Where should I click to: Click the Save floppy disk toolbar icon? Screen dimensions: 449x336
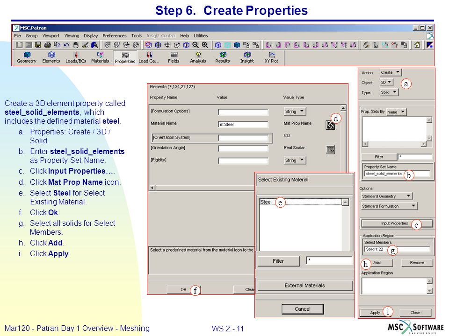point(38,45)
